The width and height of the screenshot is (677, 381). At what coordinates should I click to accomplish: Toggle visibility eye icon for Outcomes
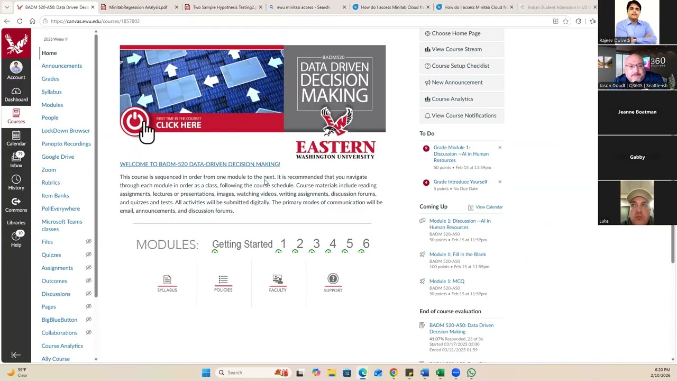[88, 280]
